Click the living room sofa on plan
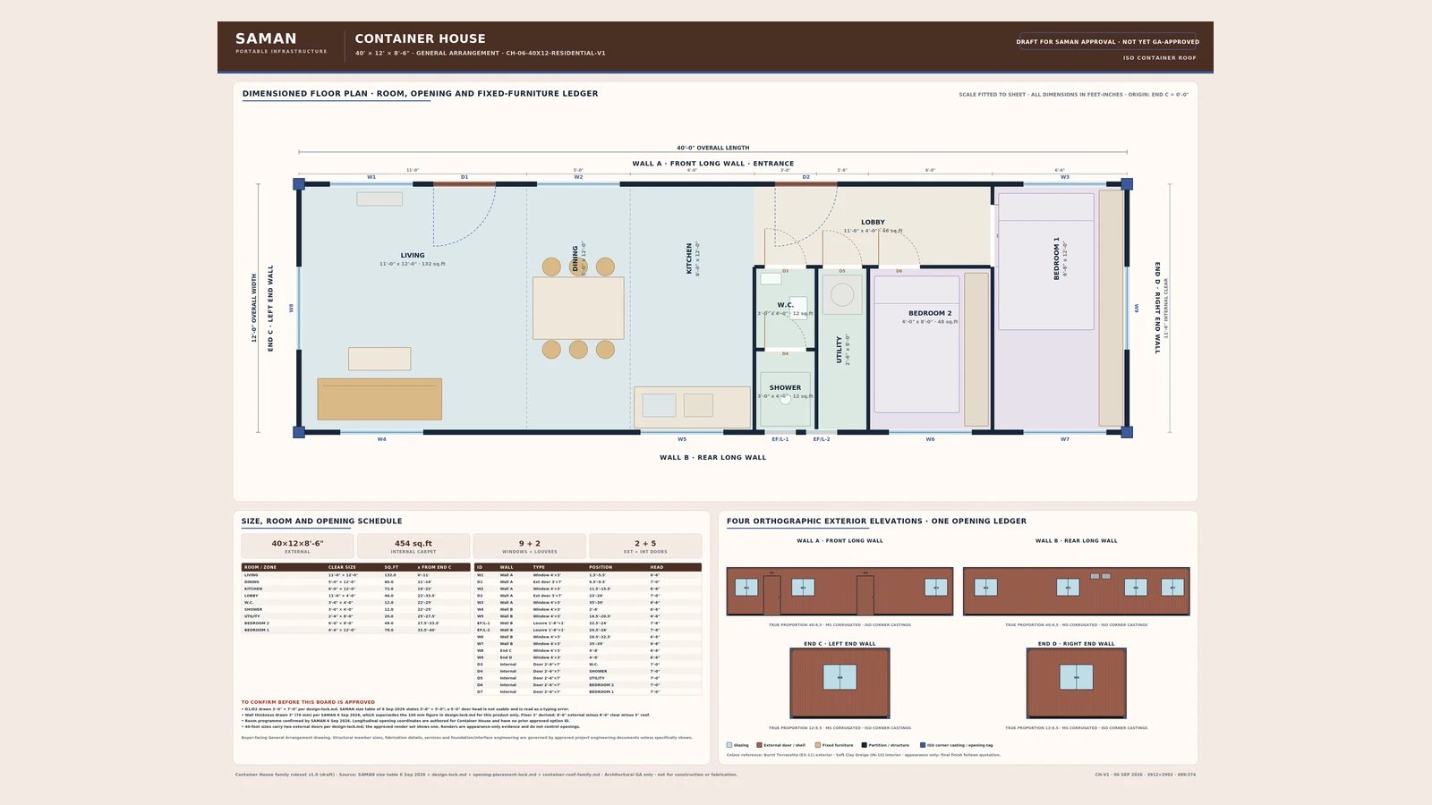 click(x=379, y=399)
